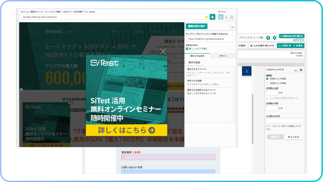This screenshot has height=182, width=323.
Task: Click the 文字数の上限 input box
Action: tap(271, 93)
